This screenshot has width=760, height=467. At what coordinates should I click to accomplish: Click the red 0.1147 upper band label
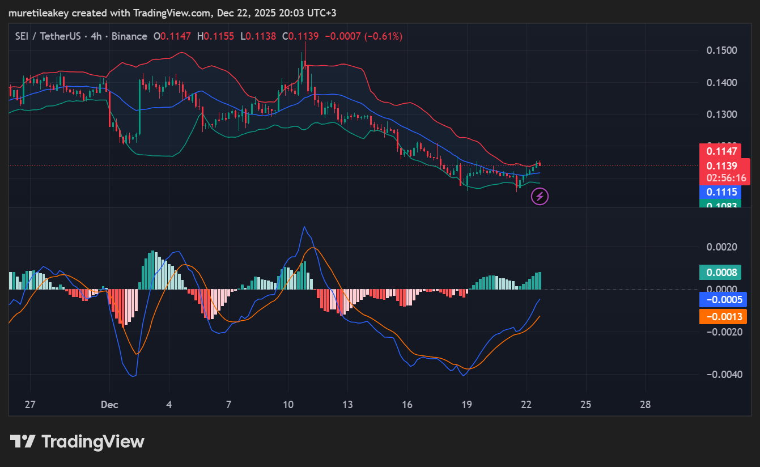pyautogui.click(x=721, y=151)
